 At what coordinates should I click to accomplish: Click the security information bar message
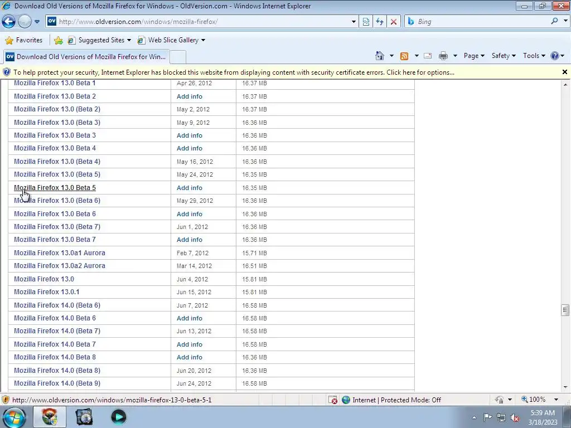(234, 72)
